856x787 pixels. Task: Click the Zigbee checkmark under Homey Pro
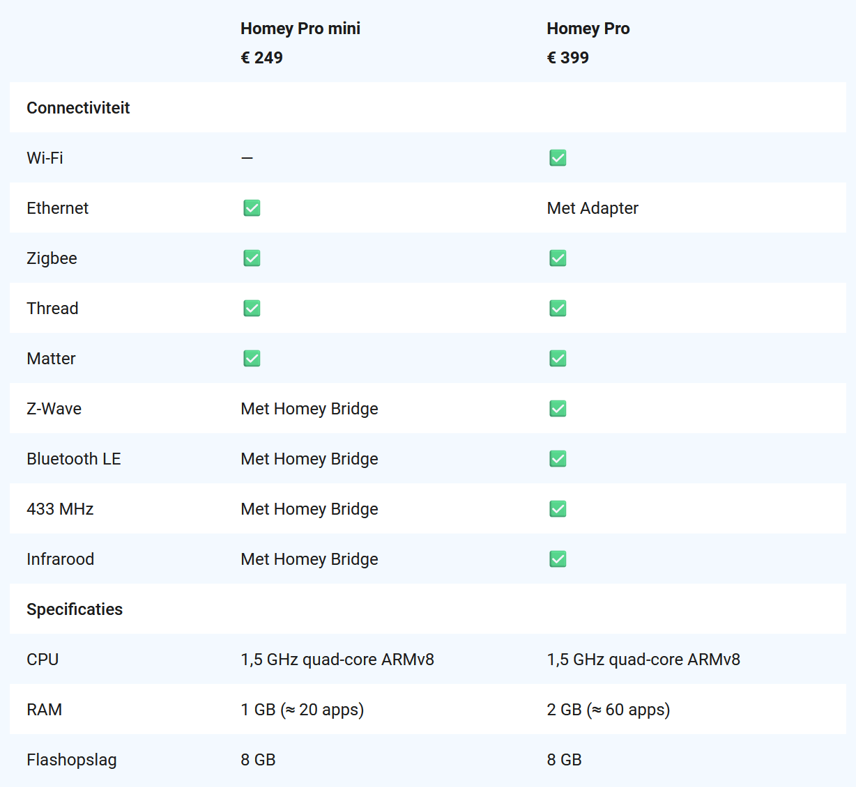tap(558, 258)
